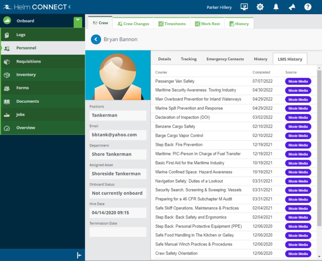Open Inventory in the sidebar
Screen dimensions: 322x261
point(26,75)
